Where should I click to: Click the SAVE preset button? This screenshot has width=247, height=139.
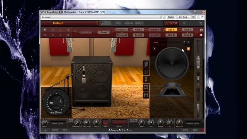pos(118,23)
